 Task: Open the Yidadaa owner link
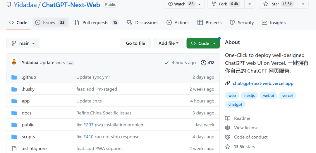click(x=25, y=5)
